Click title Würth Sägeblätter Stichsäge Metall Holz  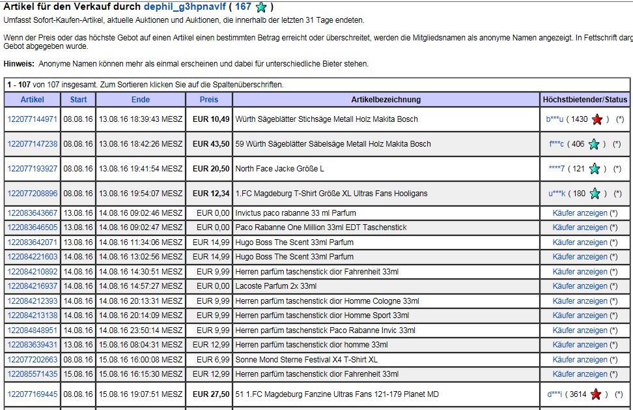[326, 119]
